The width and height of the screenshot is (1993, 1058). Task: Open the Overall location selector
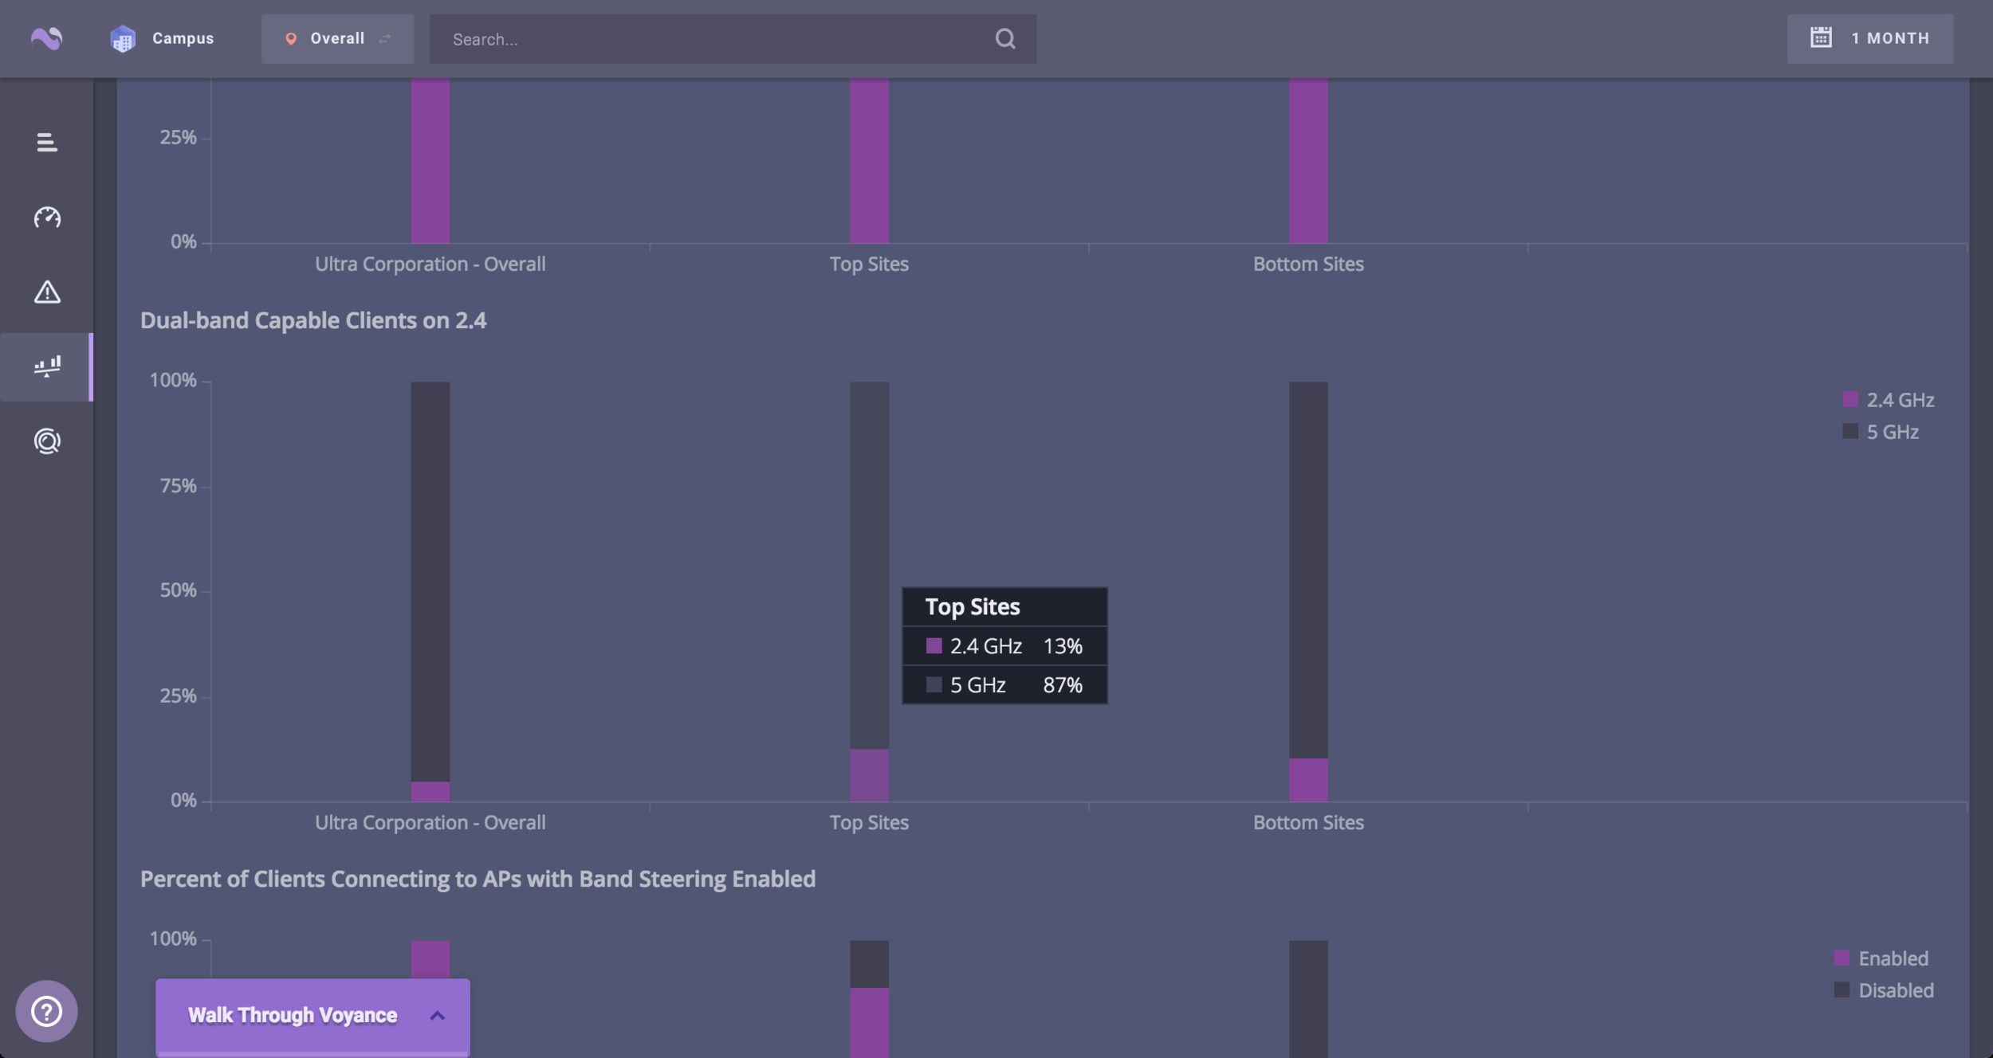coord(337,38)
